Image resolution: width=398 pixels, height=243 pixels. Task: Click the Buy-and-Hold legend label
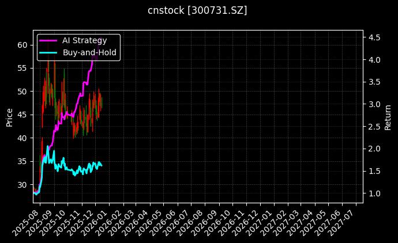pyautogui.click(x=89, y=52)
